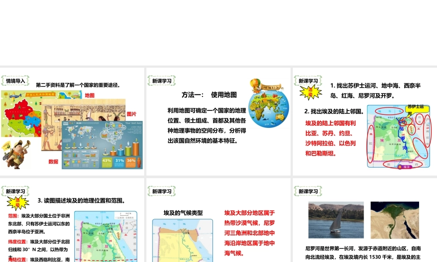Click the 新课学习 label above 埃及的气候类型
This screenshot has height=262, width=437.
(162, 191)
